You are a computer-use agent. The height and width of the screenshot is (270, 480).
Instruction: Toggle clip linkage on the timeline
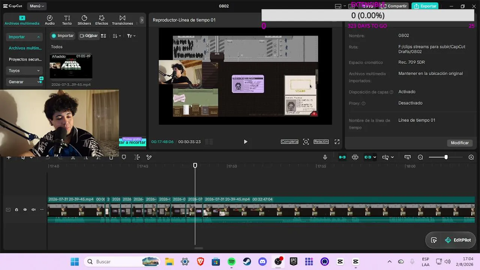click(x=367, y=157)
